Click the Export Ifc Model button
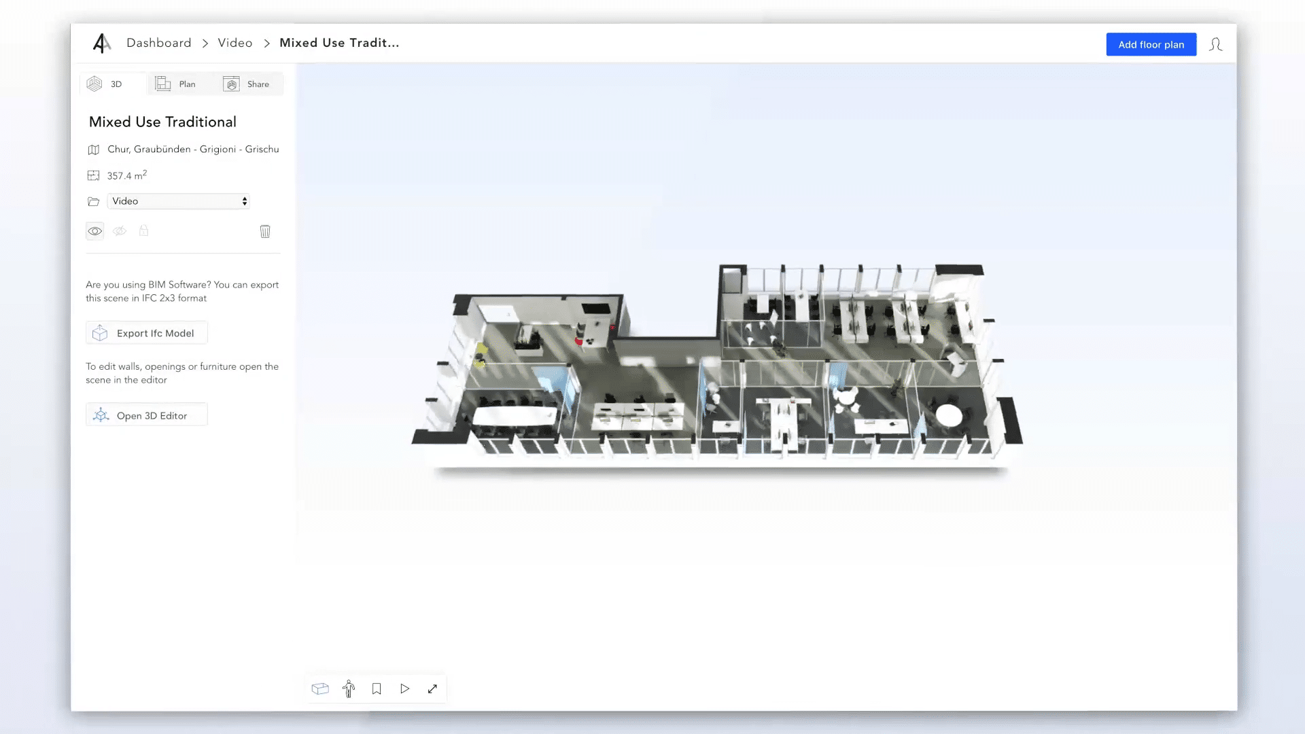This screenshot has height=734, width=1305. (x=147, y=333)
